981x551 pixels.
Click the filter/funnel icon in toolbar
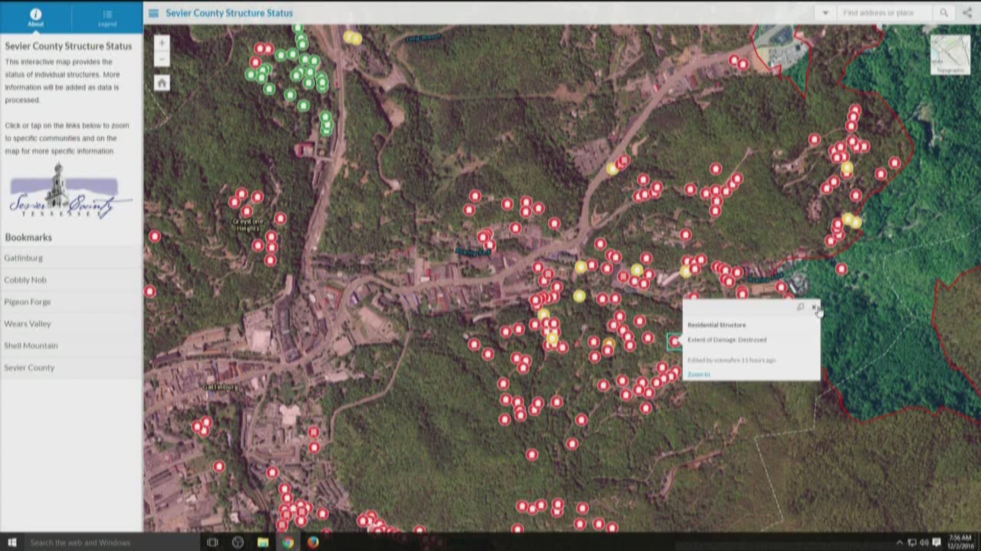click(x=825, y=12)
